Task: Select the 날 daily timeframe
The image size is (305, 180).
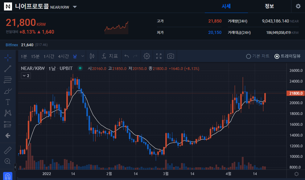Action: pyautogui.click(x=75, y=56)
